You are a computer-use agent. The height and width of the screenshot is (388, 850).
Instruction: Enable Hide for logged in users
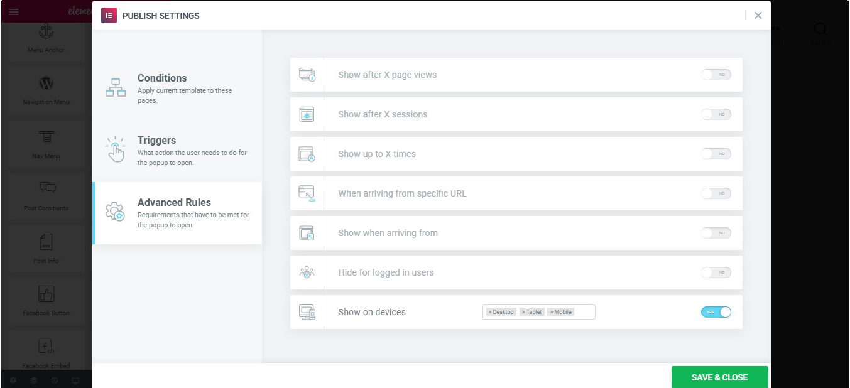(x=716, y=272)
